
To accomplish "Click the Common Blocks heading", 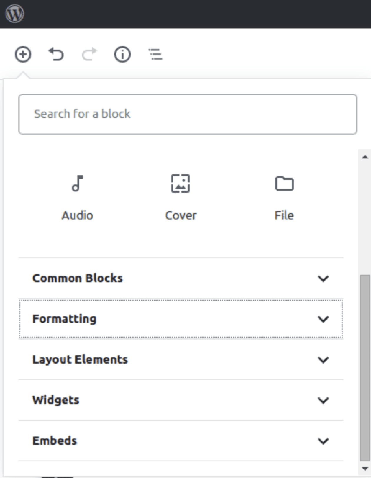I will click(78, 278).
